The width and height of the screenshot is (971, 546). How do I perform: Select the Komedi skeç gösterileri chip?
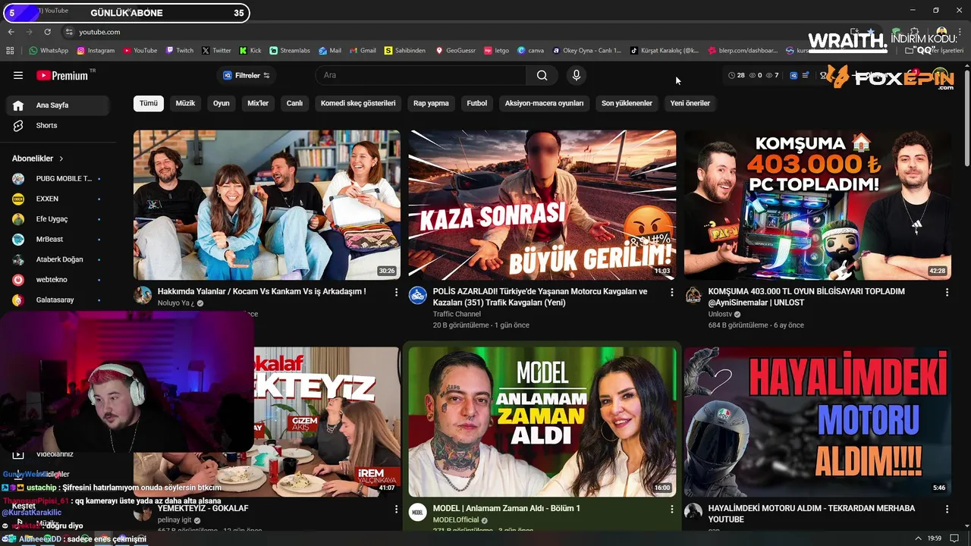[358, 103]
